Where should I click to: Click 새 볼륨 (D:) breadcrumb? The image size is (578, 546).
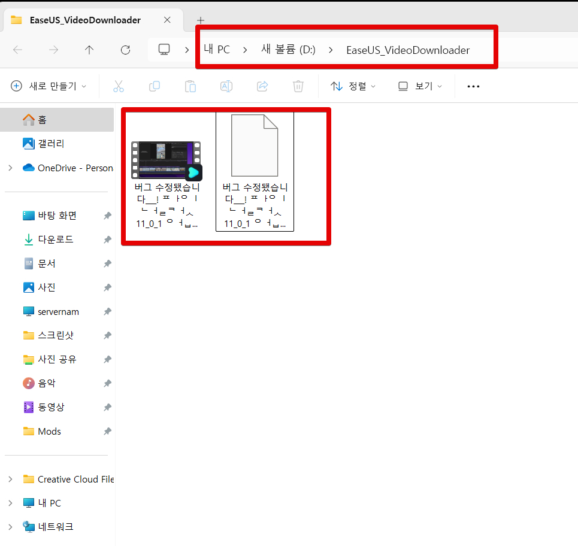tap(288, 49)
